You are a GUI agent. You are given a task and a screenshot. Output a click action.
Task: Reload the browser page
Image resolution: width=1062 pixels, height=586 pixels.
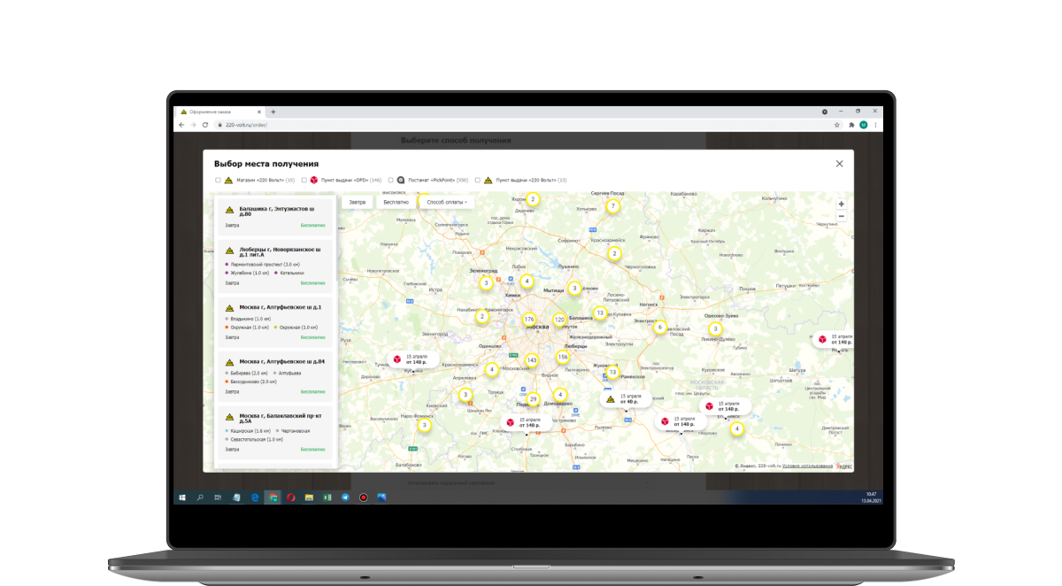205,125
